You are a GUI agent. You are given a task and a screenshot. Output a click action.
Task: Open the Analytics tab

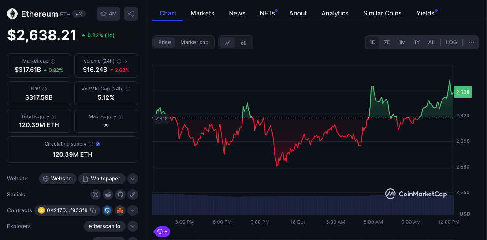click(x=335, y=13)
